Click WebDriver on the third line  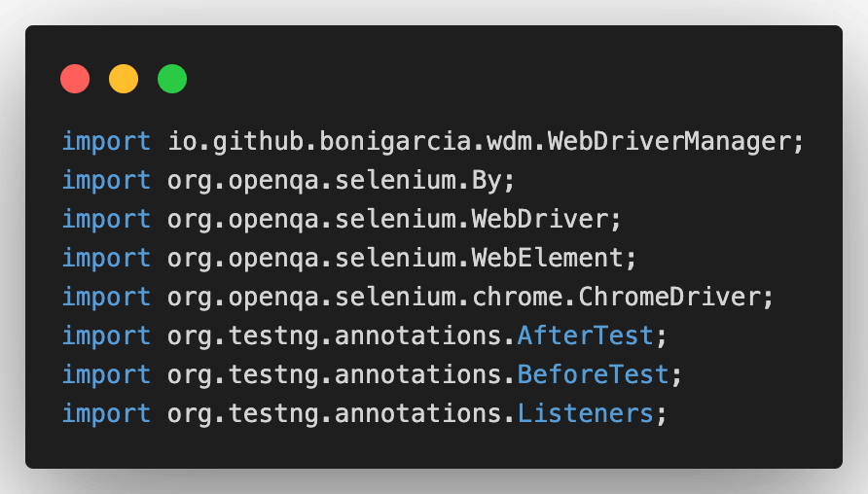click(540, 219)
